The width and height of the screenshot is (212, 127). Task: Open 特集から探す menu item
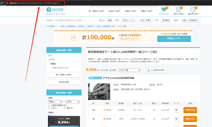pos(147,11)
